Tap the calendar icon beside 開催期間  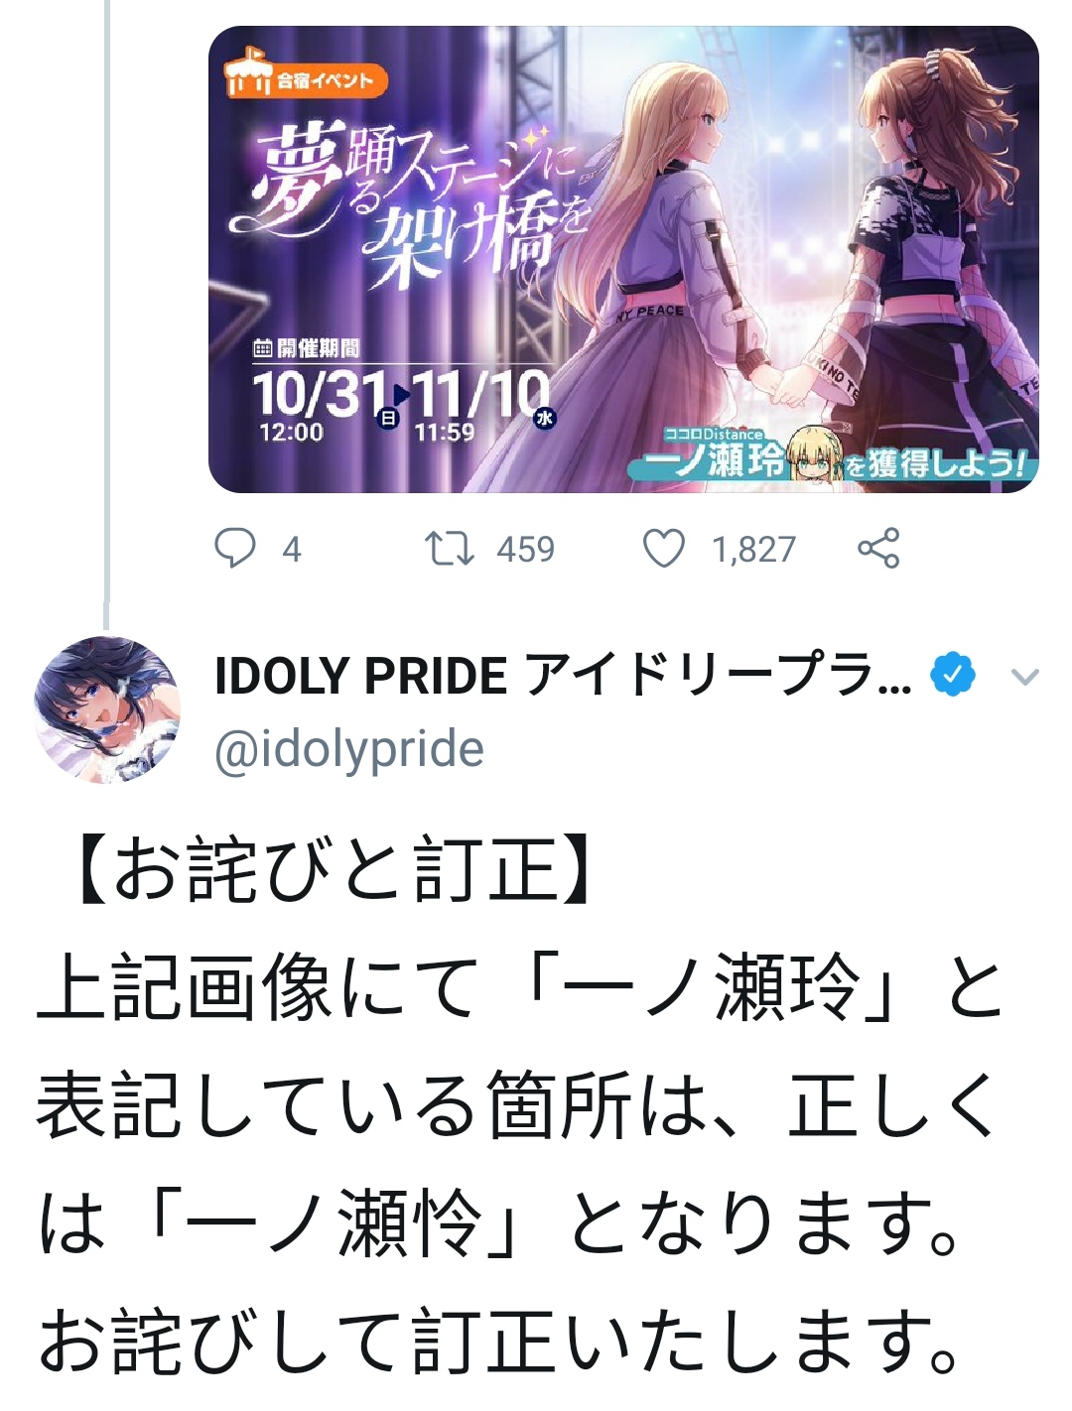coord(263,348)
